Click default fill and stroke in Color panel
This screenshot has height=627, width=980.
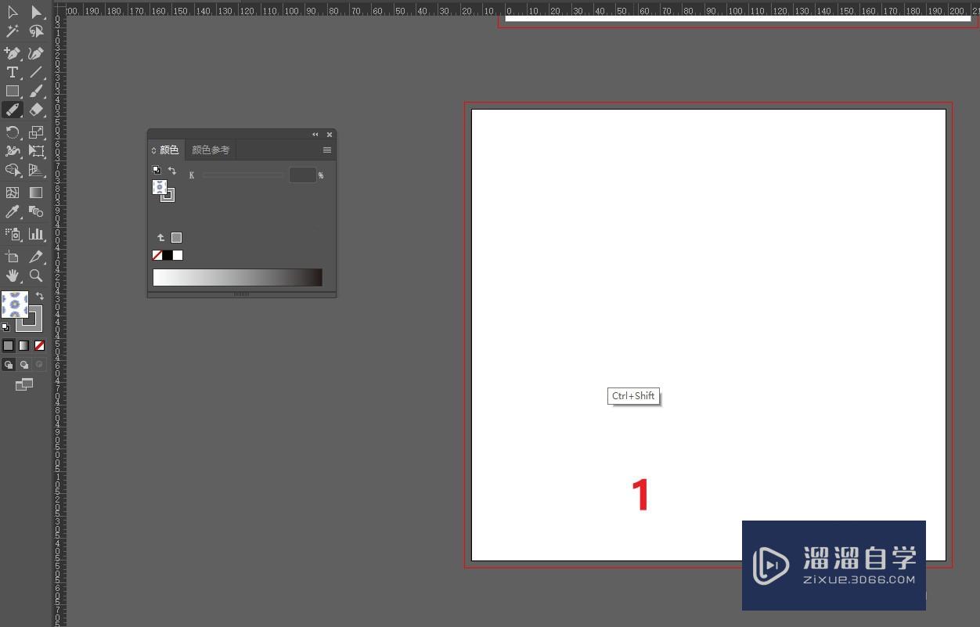[156, 170]
